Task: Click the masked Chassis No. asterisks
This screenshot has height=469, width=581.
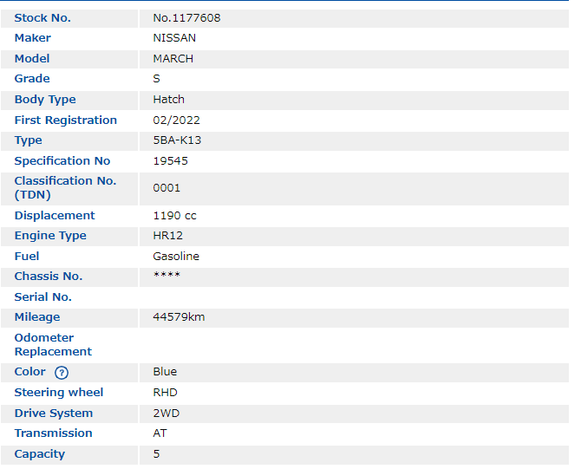Action: click(166, 277)
